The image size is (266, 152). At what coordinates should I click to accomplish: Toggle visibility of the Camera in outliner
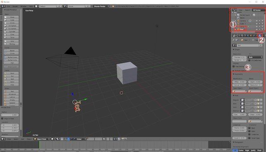[x=256, y=21]
